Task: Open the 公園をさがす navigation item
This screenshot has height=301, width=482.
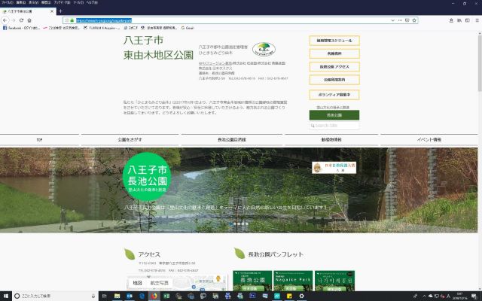Action: click(x=130, y=139)
